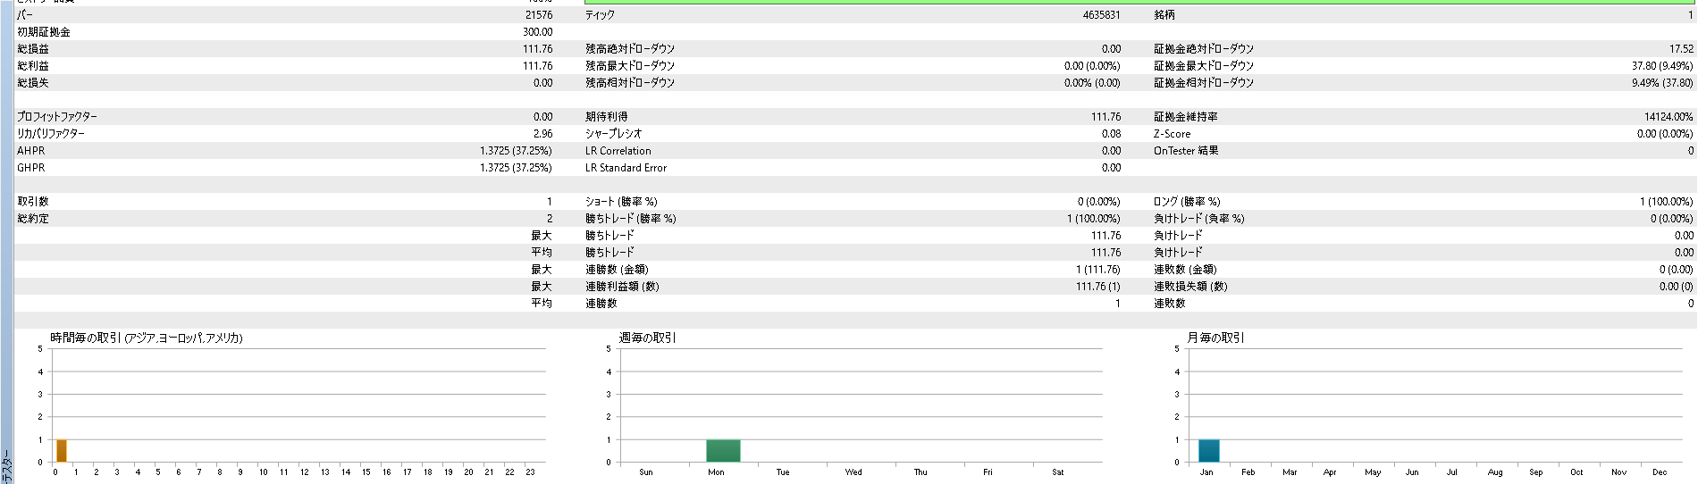Click the ショート (勝率 %) label
This screenshot has width=1698, height=484.
click(x=621, y=202)
